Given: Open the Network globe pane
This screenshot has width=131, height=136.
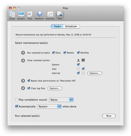Looking at the screenshot, I should 39,16.
